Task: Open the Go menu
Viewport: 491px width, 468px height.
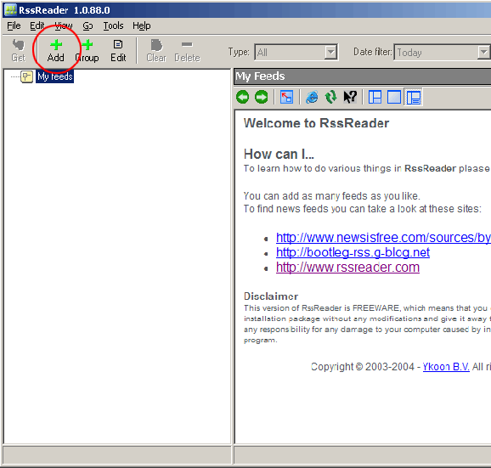Action: (x=87, y=25)
